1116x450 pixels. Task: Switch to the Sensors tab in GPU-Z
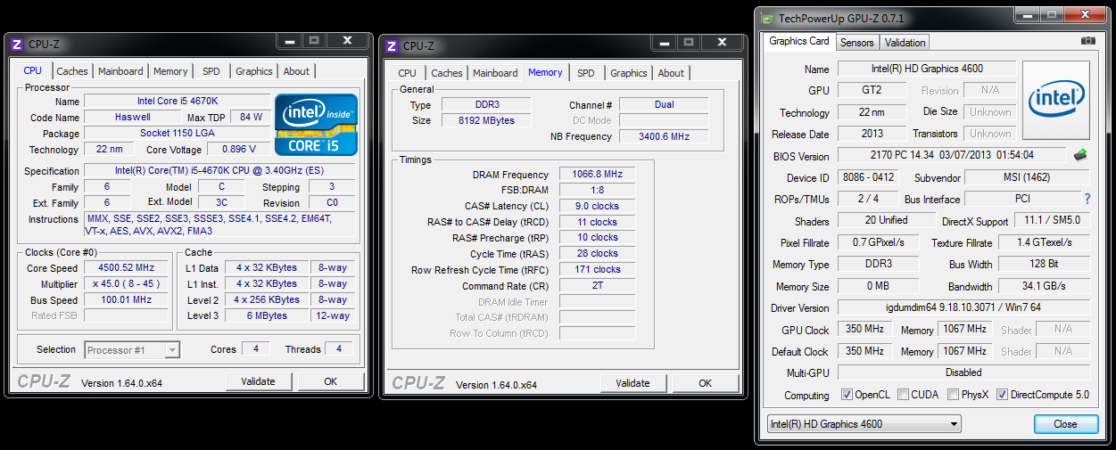tap(857, 42)
